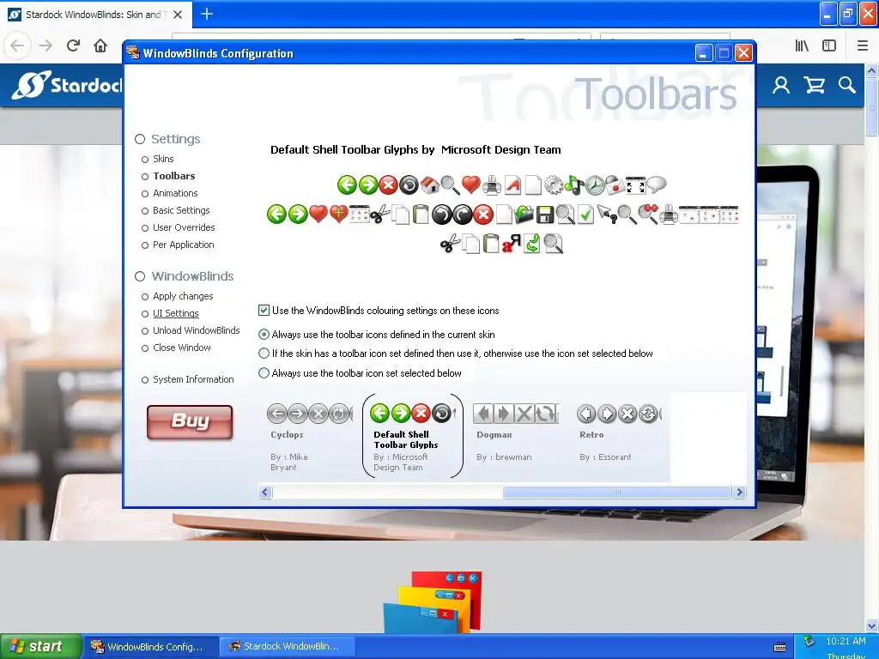The image size is (879, 659).
Task: Open User Overrides page
Action: pos(184,227)
